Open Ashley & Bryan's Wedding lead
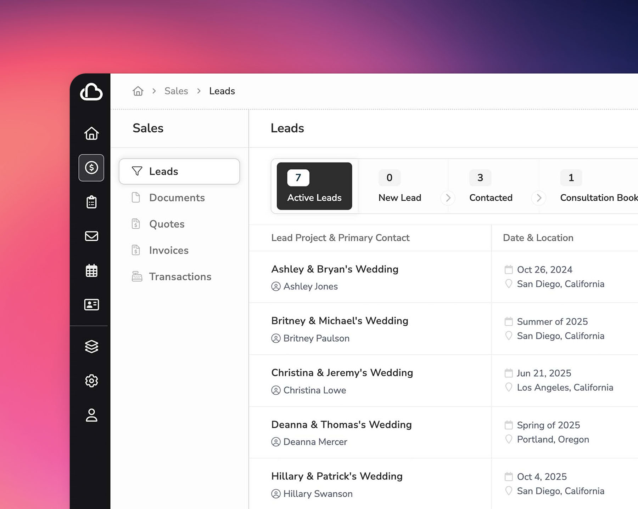Screen dimensions: 638x509 335,269
